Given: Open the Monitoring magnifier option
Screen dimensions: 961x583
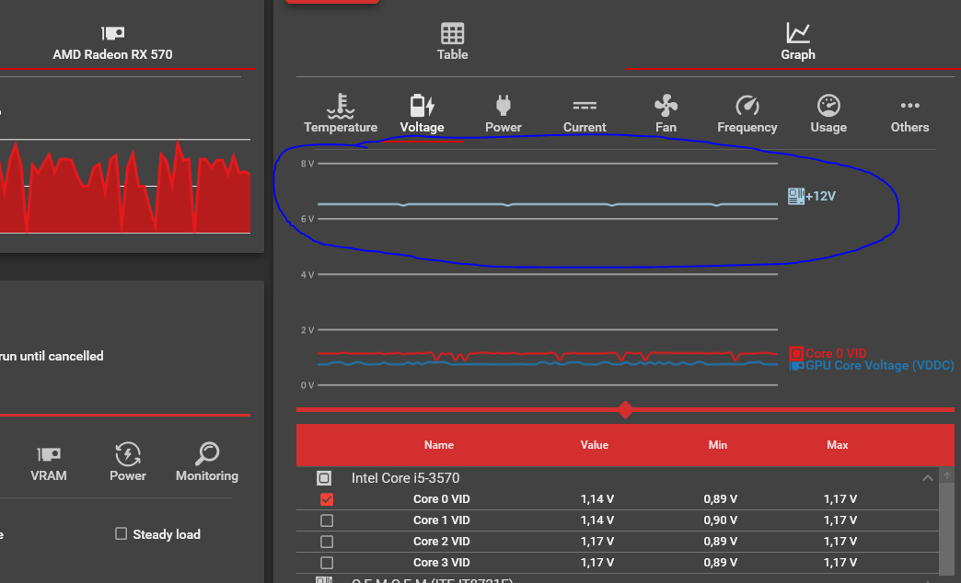Looking at the screenshot, I should (207, 463).
